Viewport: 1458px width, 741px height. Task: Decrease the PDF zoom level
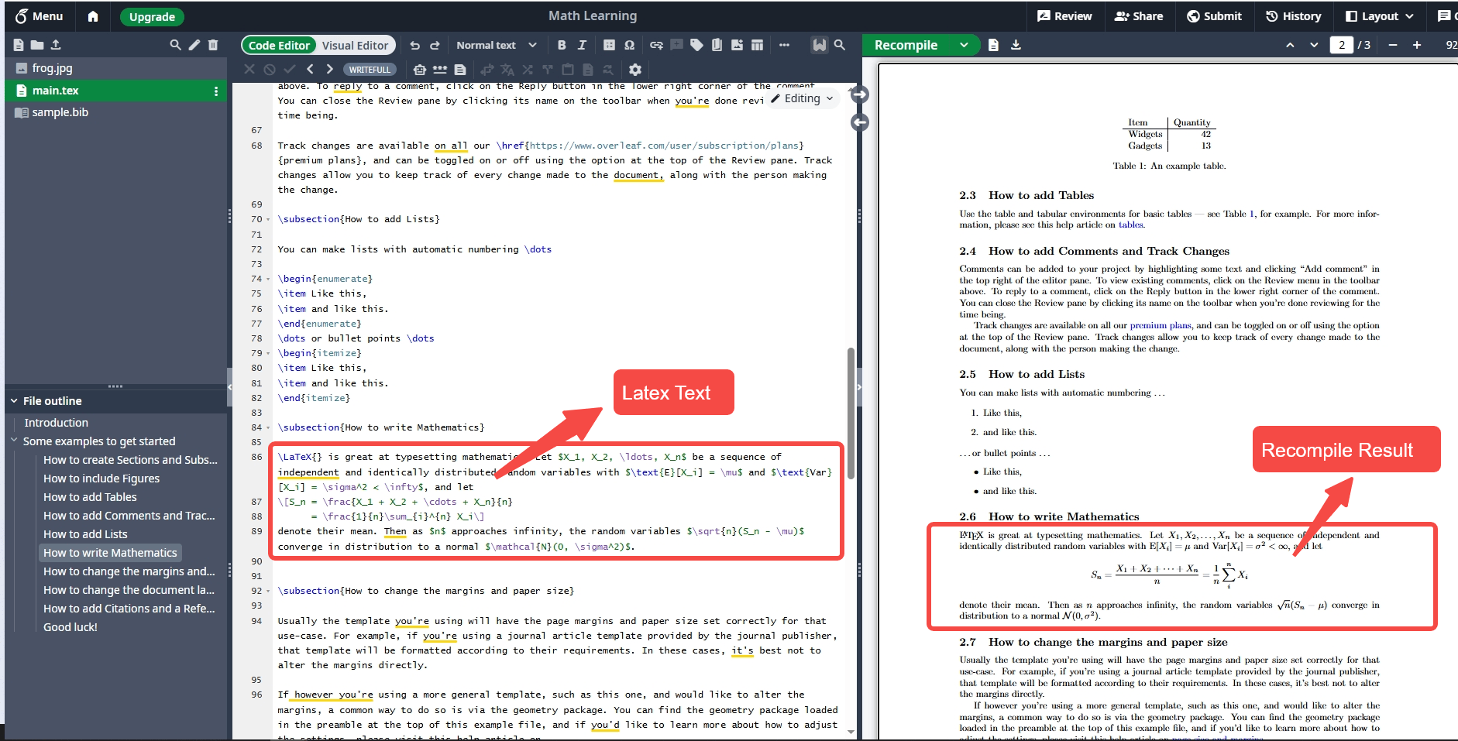pyautogui.click(x=1392, y=45)
